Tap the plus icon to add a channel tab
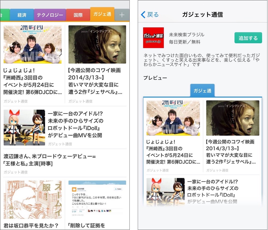 coord(122,15)
